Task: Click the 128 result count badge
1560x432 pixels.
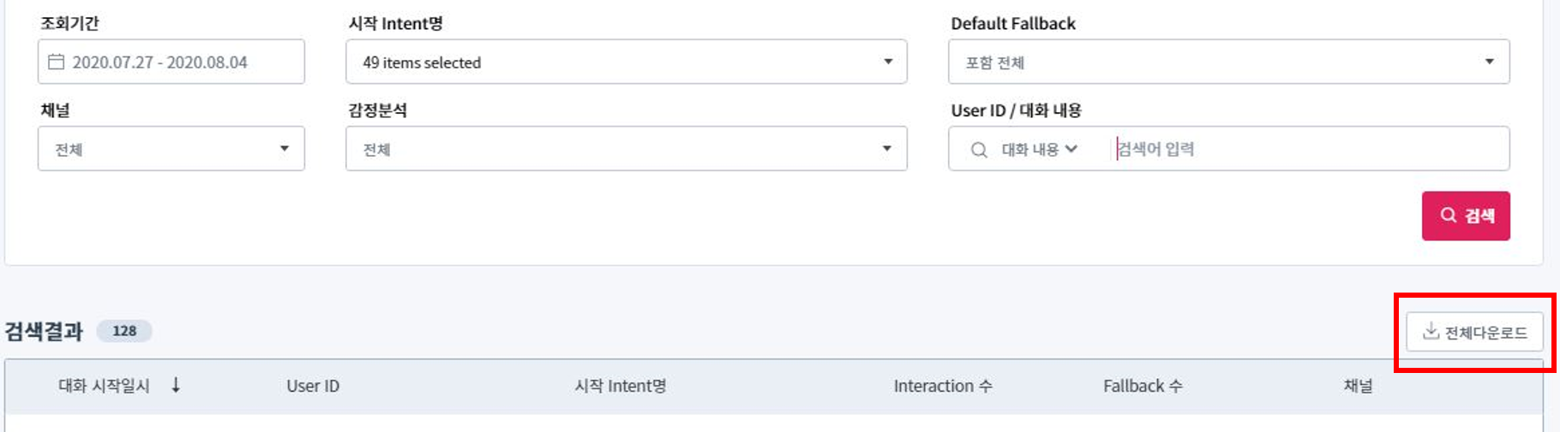Action: coord(124,331)
